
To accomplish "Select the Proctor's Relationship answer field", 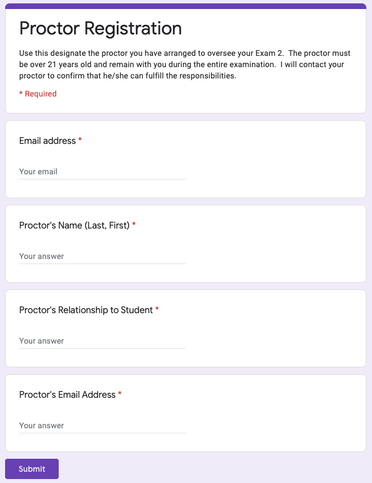I will pyautogui.click(x=102, y=341).
